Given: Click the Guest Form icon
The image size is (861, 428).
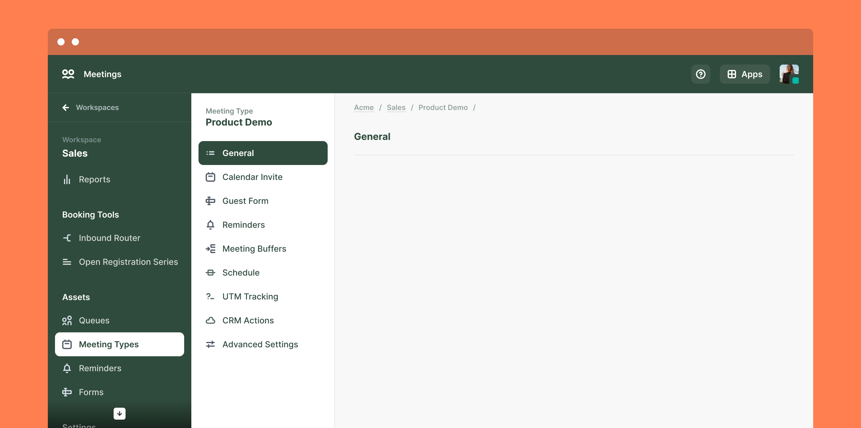Looking at the screenshot, I should click(x=210, y=201).
